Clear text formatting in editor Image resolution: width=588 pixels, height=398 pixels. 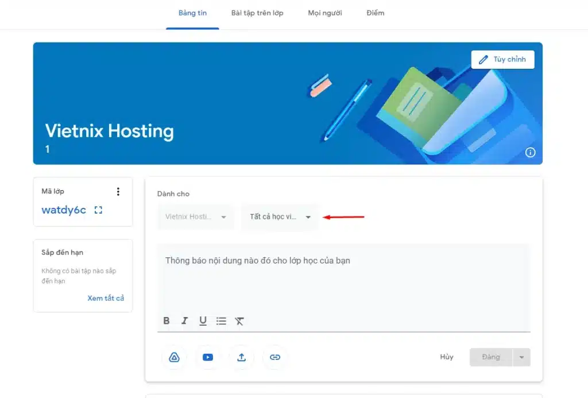pos(239,321)
